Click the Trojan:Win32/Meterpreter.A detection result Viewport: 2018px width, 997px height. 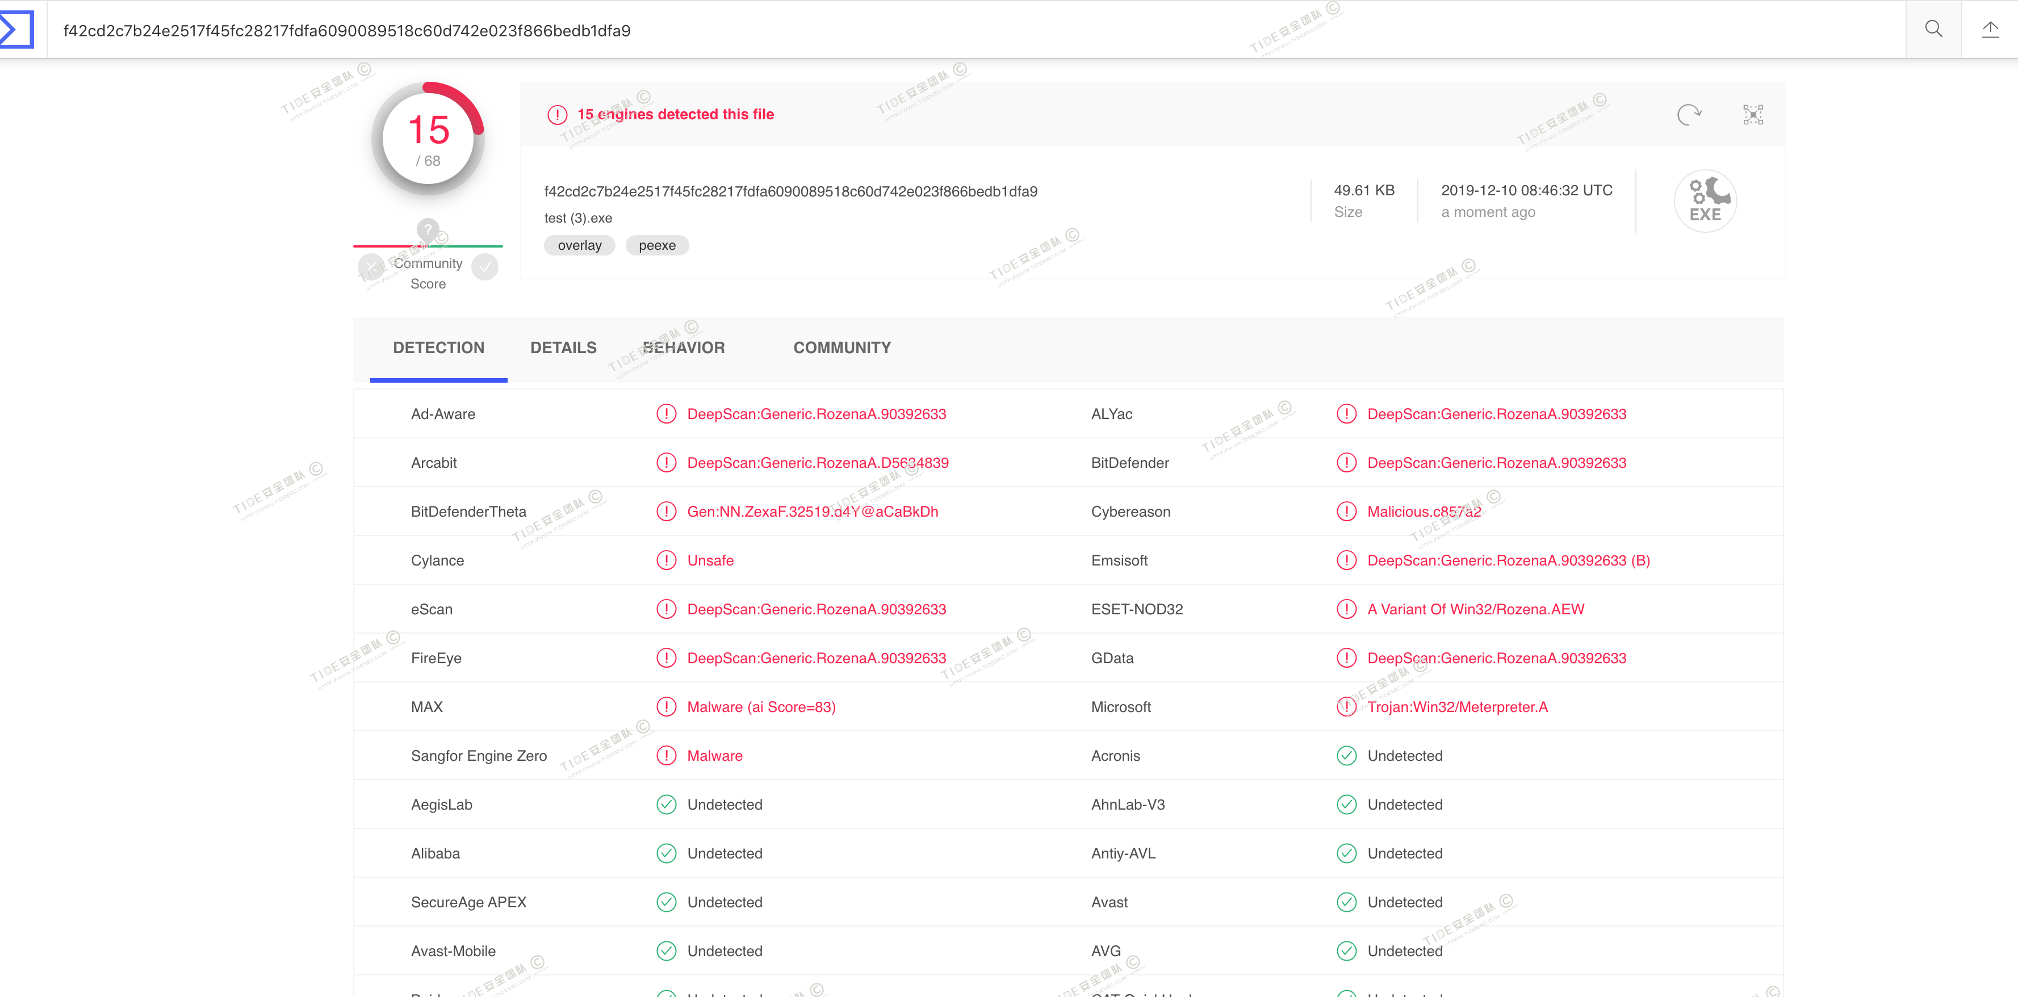pyautogui.click(x=1457, y=707)
